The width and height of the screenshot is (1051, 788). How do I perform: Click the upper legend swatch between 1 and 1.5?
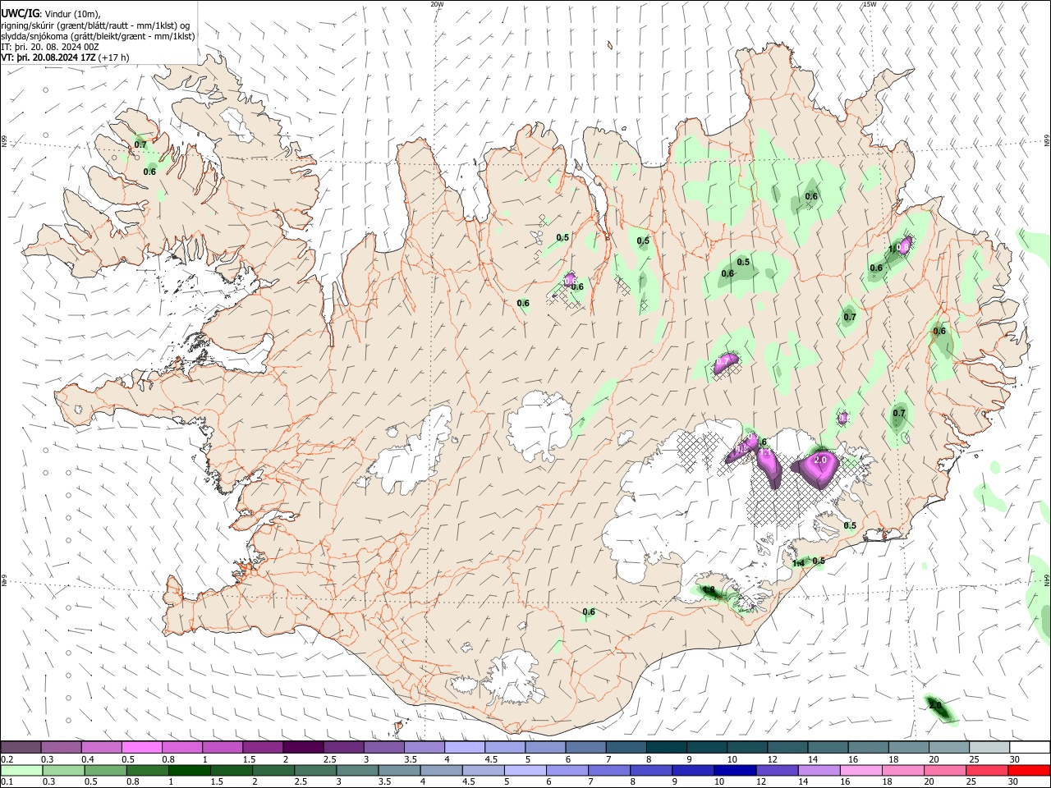tap(223, 748)
